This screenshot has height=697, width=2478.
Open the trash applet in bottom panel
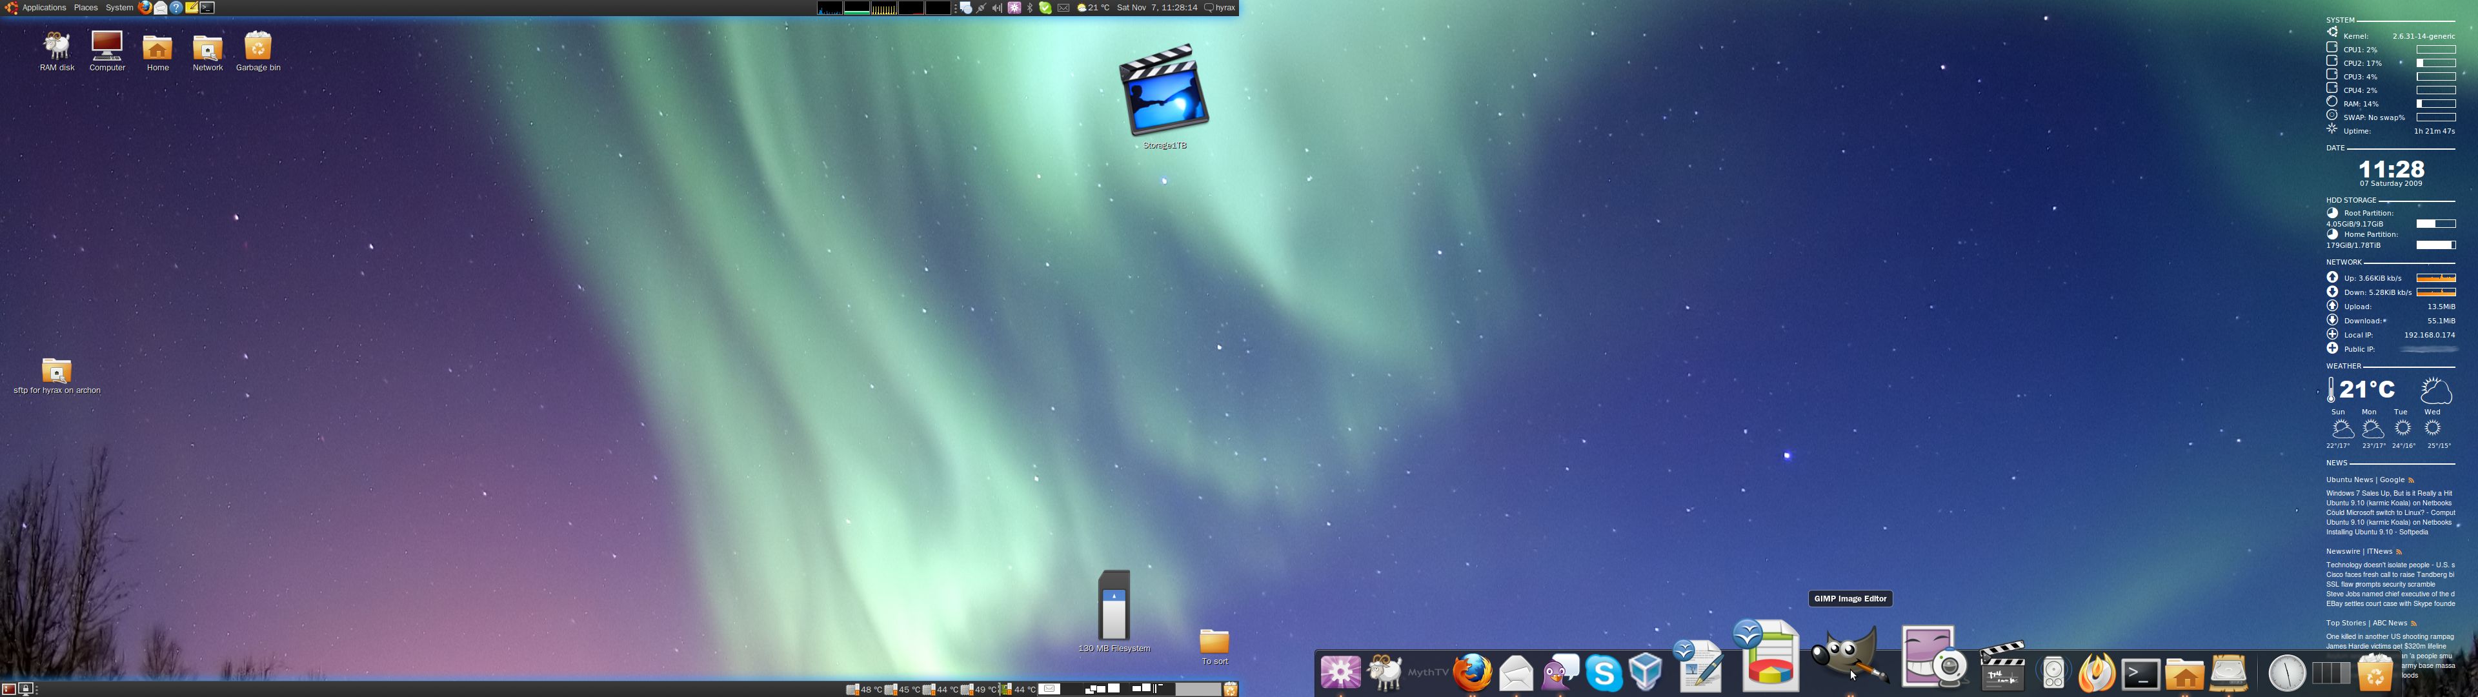coord(1231,689)
